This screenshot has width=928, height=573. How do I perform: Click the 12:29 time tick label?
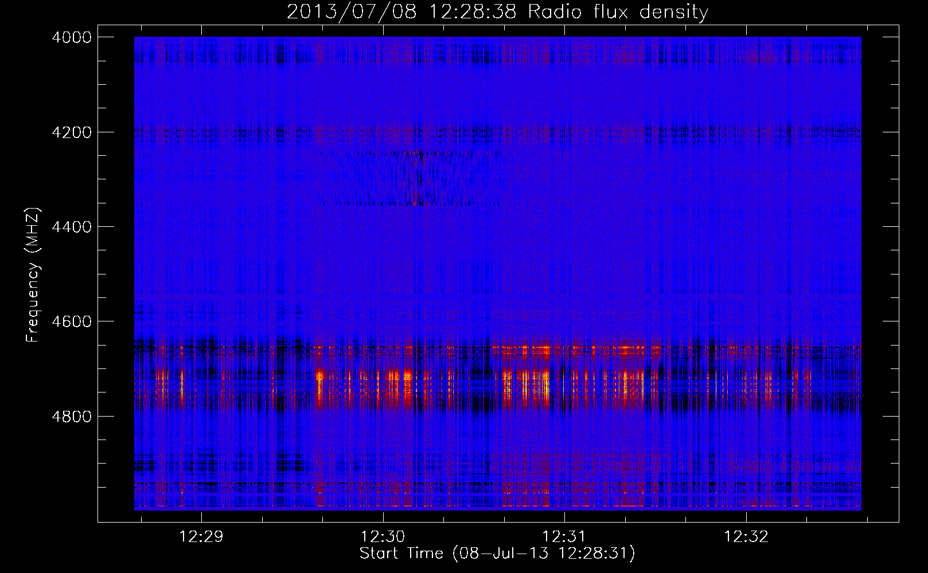(x=201, y=537)
